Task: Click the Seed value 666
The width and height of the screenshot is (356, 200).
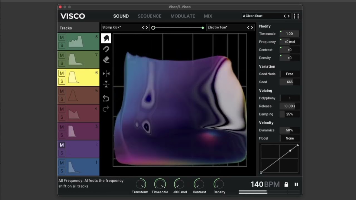Action: click(x=290, y=82)
